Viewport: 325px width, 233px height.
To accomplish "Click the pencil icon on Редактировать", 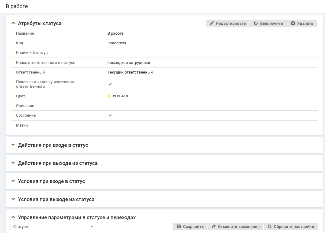I will (212, 24).
